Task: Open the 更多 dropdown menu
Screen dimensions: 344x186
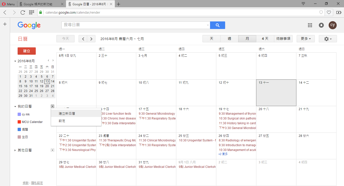Action: tap(305, 39)
